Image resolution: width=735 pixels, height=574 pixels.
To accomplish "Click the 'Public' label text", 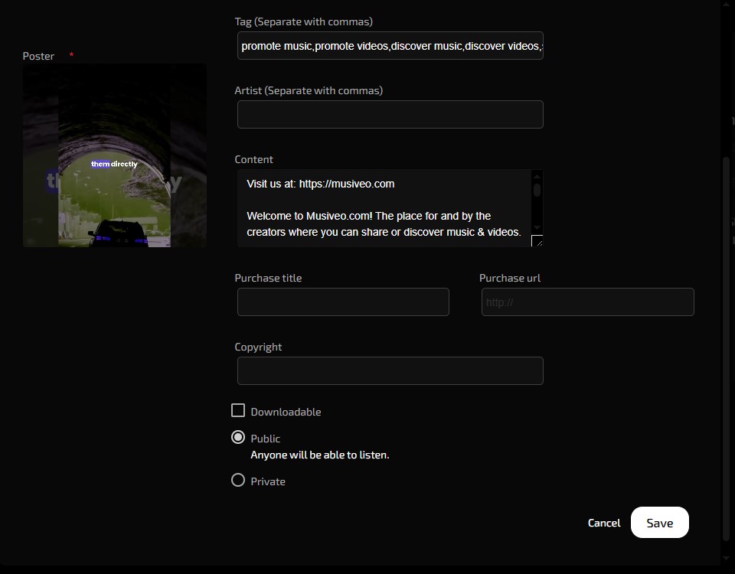I will tap(266, 439).
